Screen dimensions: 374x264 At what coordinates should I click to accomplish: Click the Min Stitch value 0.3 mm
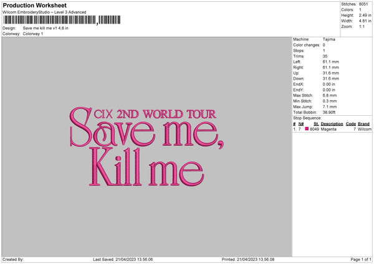pos(329,101)
